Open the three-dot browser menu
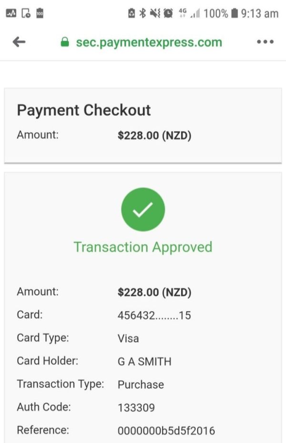Screen dimensions: 286x443 coord(265,42)
